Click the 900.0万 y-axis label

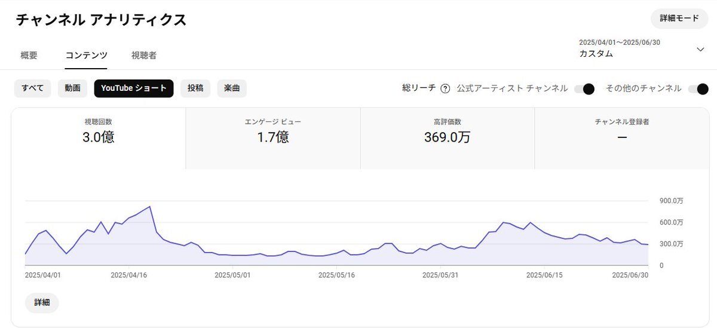click(671, 201)
